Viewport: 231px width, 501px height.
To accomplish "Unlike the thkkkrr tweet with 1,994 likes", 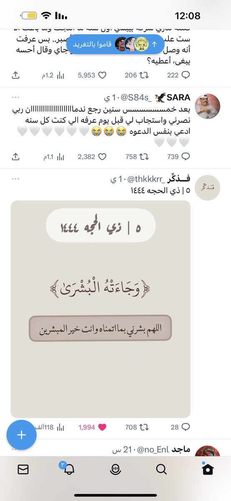I will [93, 427].
